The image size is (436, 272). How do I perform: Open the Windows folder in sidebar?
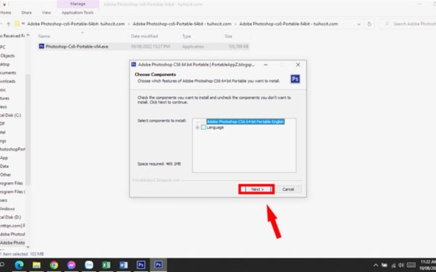click(8, 209)
